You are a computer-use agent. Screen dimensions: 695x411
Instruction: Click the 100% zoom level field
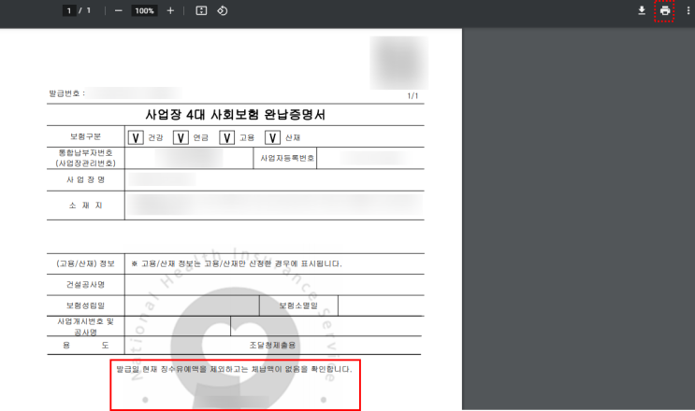tap(144, 10)
